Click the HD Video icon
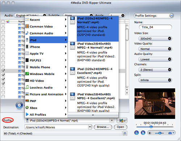This screenshot has width=181, height=141. click(x=27, y=80)
